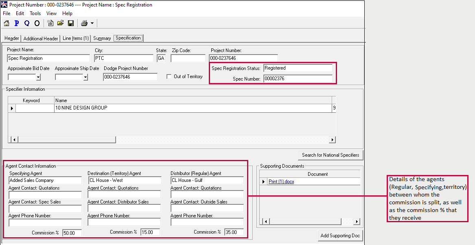
Task: Open the printer options dropdown arrow
Action: point(92,24)
